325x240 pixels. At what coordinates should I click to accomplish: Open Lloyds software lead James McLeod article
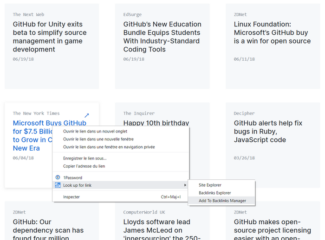click(x=162, y=229)
